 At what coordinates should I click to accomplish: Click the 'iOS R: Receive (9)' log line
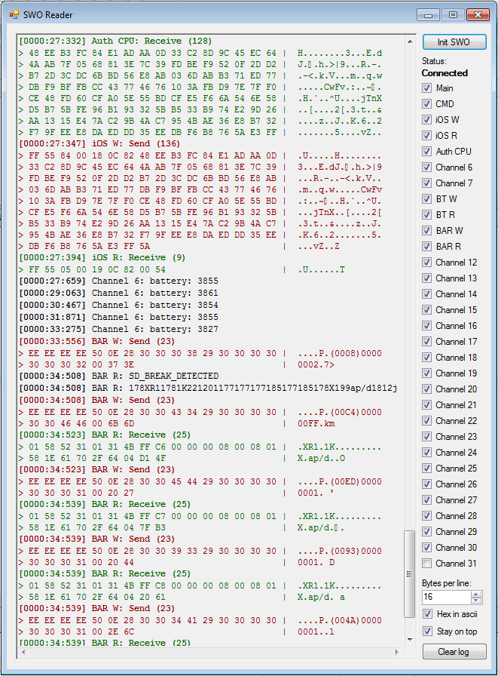[102, 258]
